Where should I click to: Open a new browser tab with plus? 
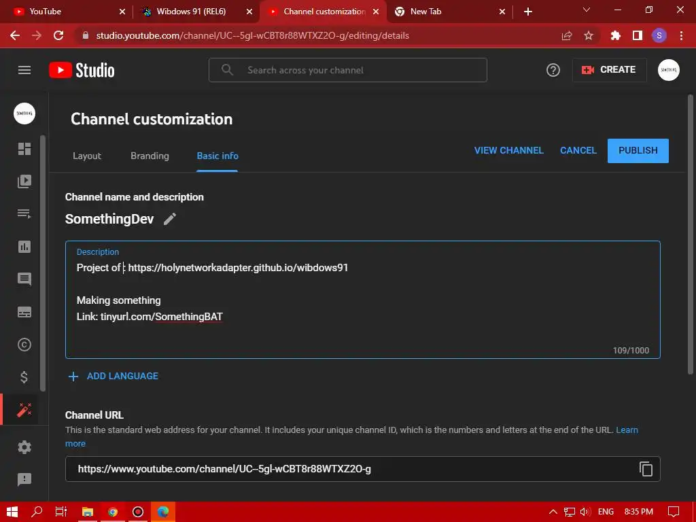pos(527,12)
